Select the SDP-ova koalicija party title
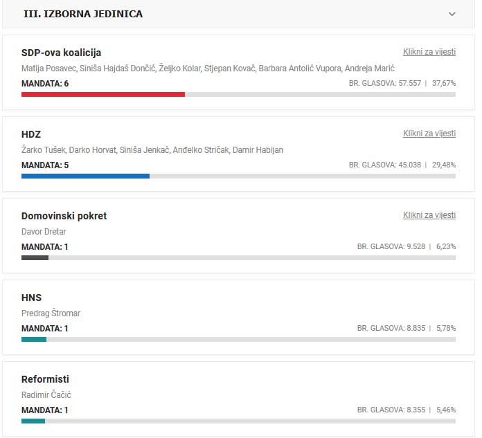The height and width of the screenshot is (438, 482). pos(62,53)
